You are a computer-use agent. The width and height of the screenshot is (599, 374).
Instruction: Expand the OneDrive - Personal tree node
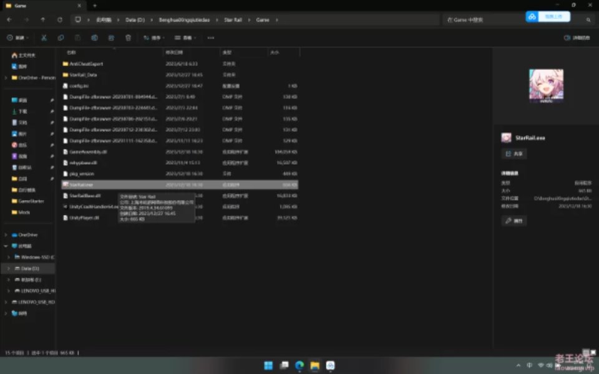coord(6,78)
